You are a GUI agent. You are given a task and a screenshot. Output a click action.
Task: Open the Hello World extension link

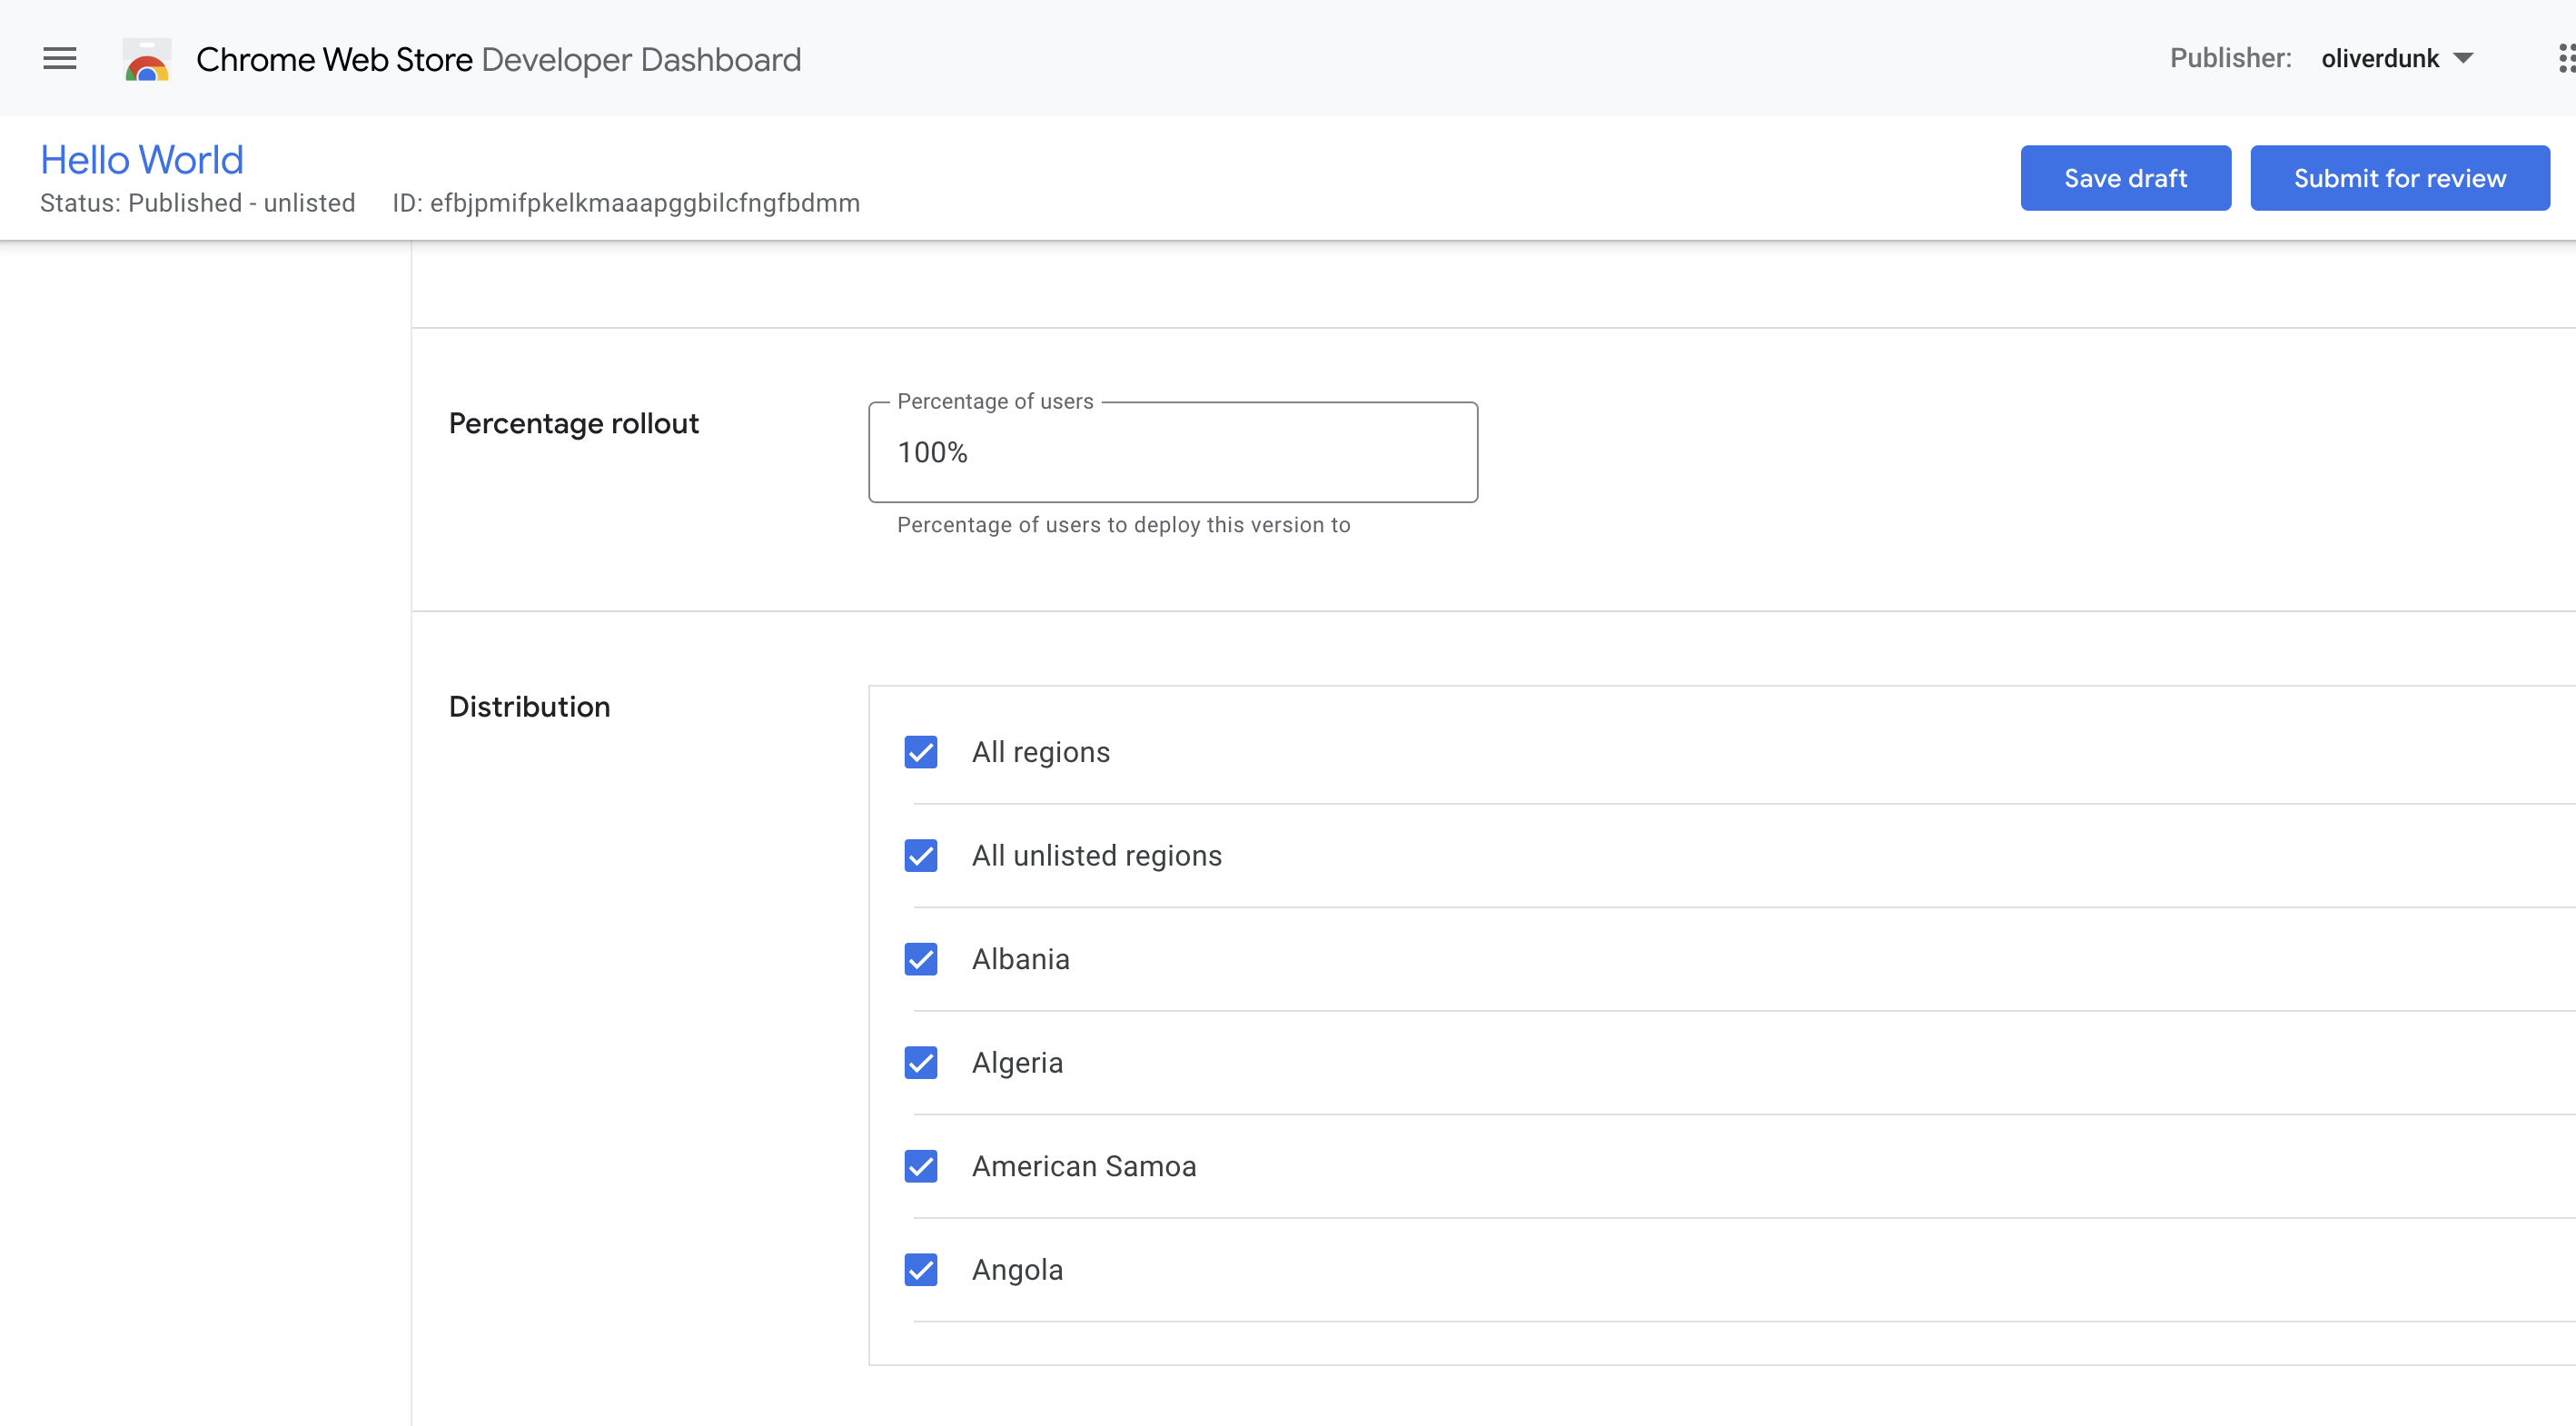(x=141, y=158)
